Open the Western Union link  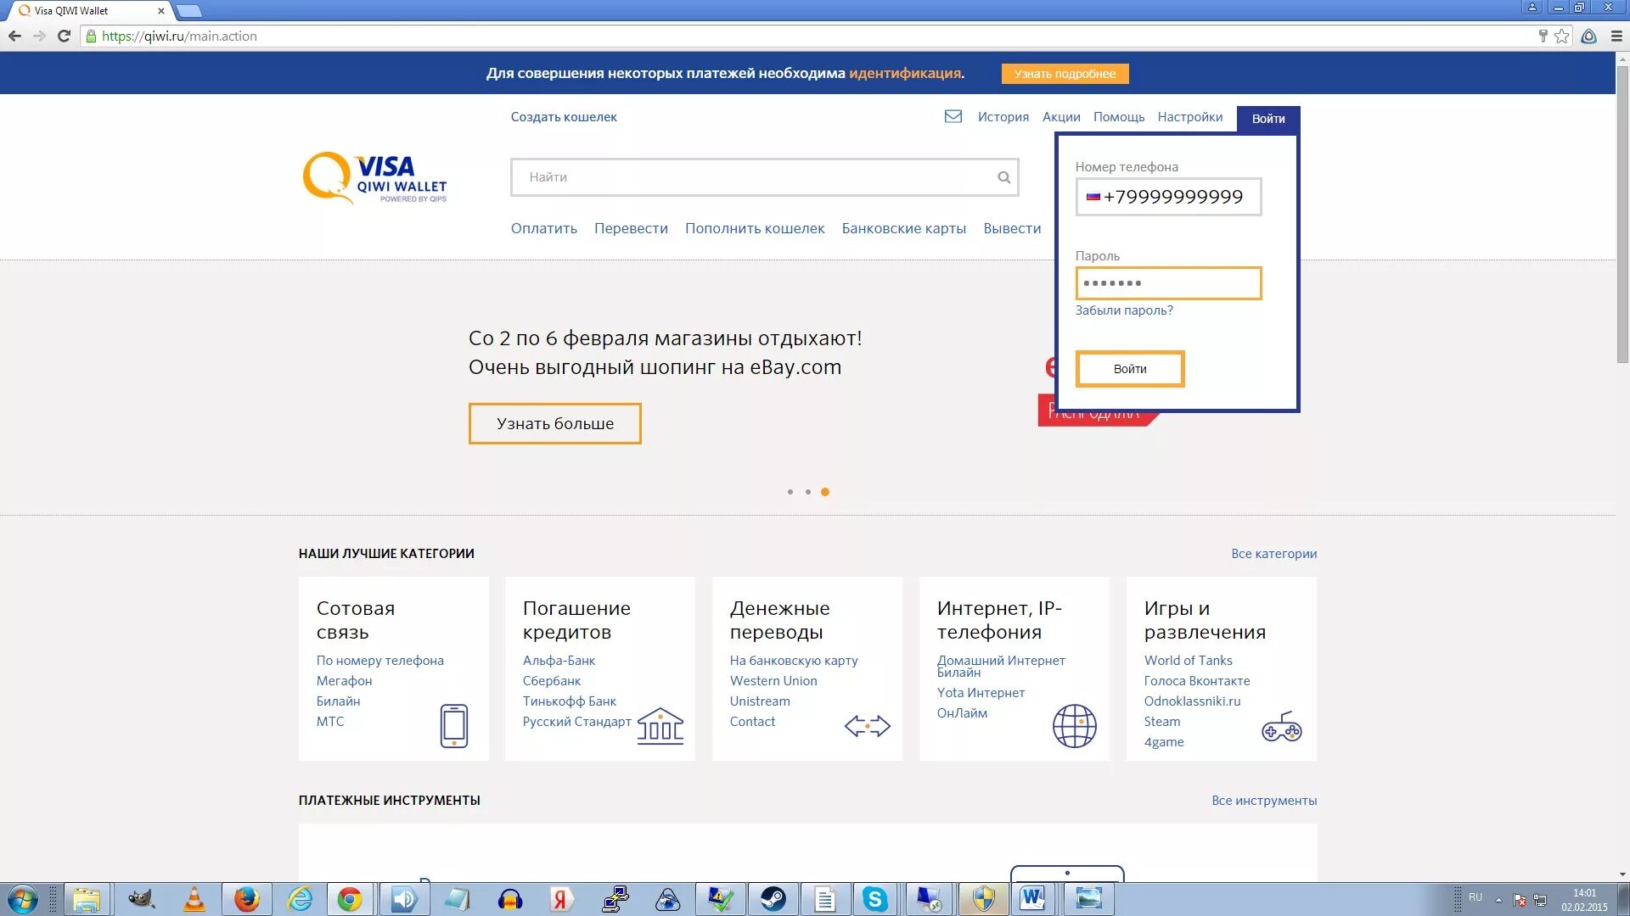click(x=773, y=681)
